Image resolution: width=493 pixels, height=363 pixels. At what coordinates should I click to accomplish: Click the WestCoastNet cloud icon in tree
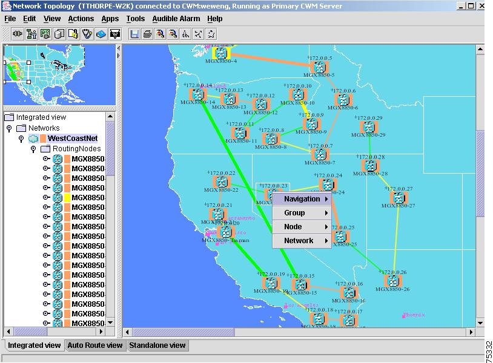pos(33,139)
